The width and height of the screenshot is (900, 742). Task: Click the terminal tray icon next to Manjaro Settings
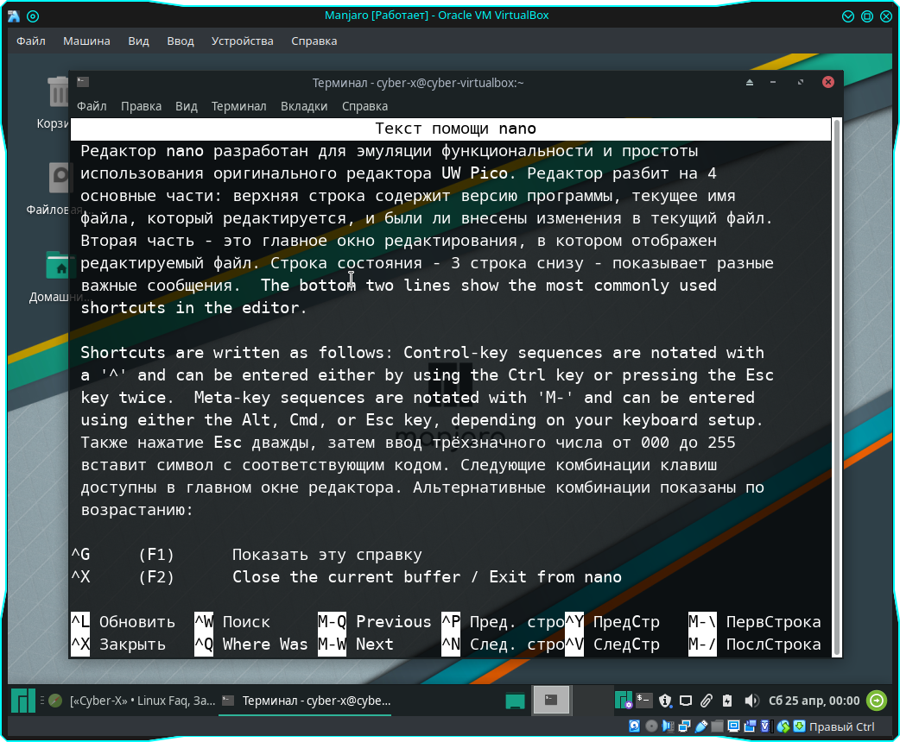(644, 700)
